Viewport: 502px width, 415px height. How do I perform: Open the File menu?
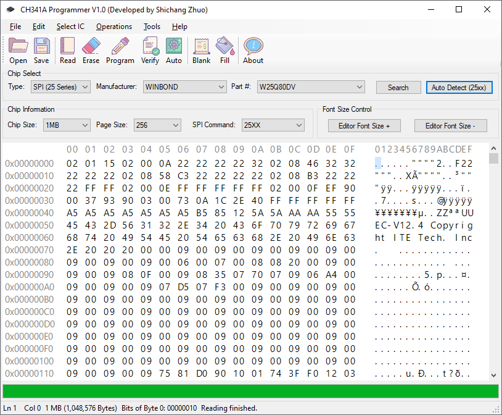[15, 27]
